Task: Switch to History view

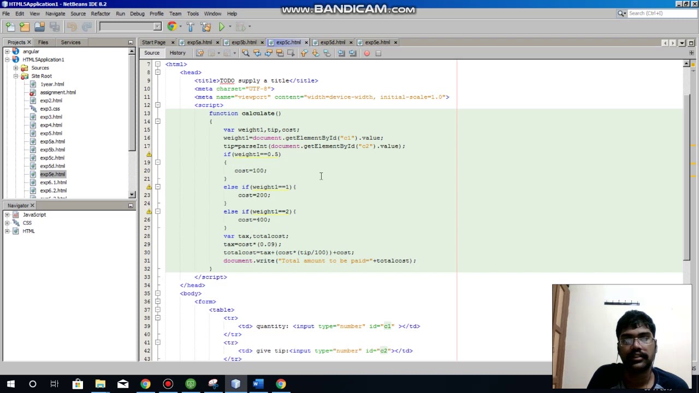Action: 177,53
